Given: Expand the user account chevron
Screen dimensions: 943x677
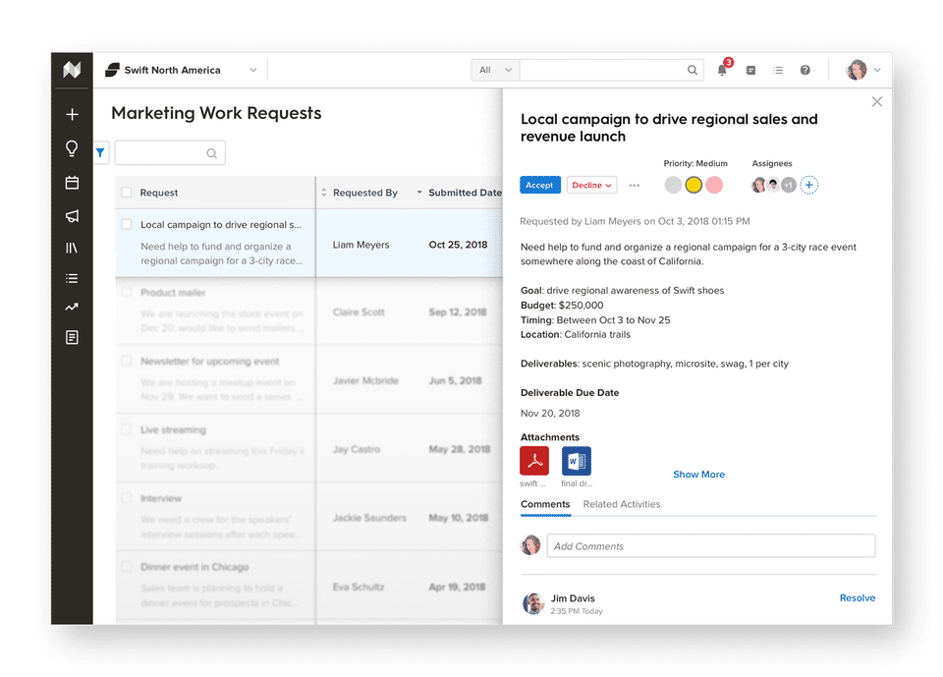Looking at the screenshot, I should [877, 70].
